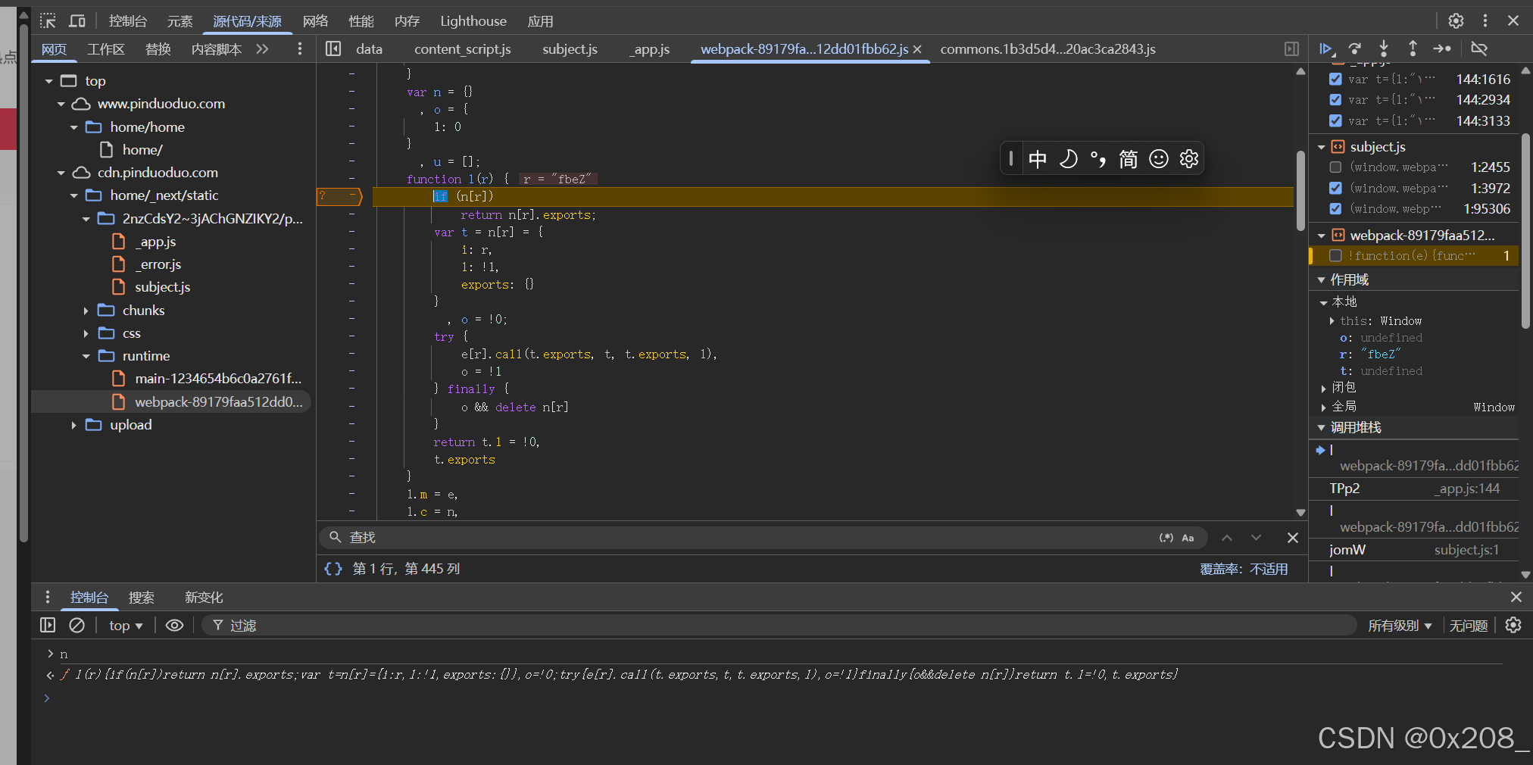The width and height of the screenshot is (1533, 765).
Task: Open drawer three-dot menu
Action: [48, 597]
